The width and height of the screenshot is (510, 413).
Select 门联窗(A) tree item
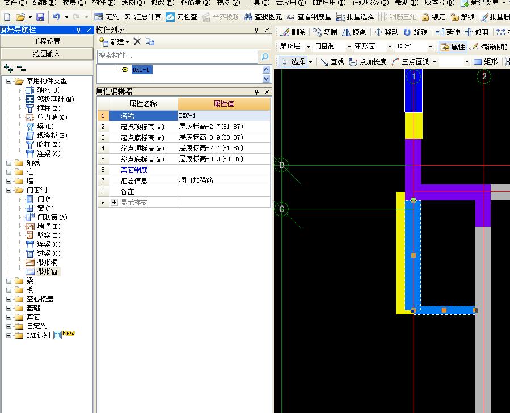(52, 217)
